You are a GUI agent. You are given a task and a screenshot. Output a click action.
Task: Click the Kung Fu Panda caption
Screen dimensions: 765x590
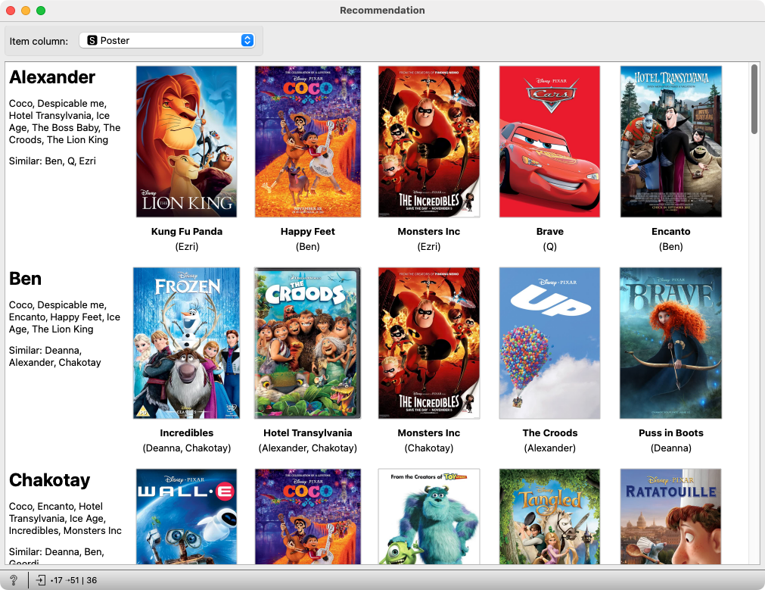[186, 232]
